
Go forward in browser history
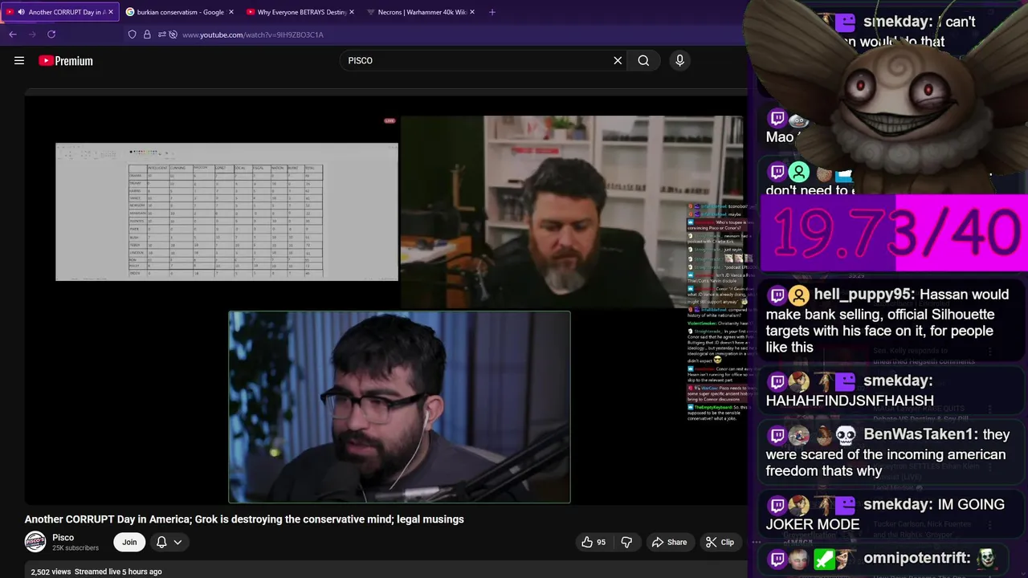(x=32, y=35)
